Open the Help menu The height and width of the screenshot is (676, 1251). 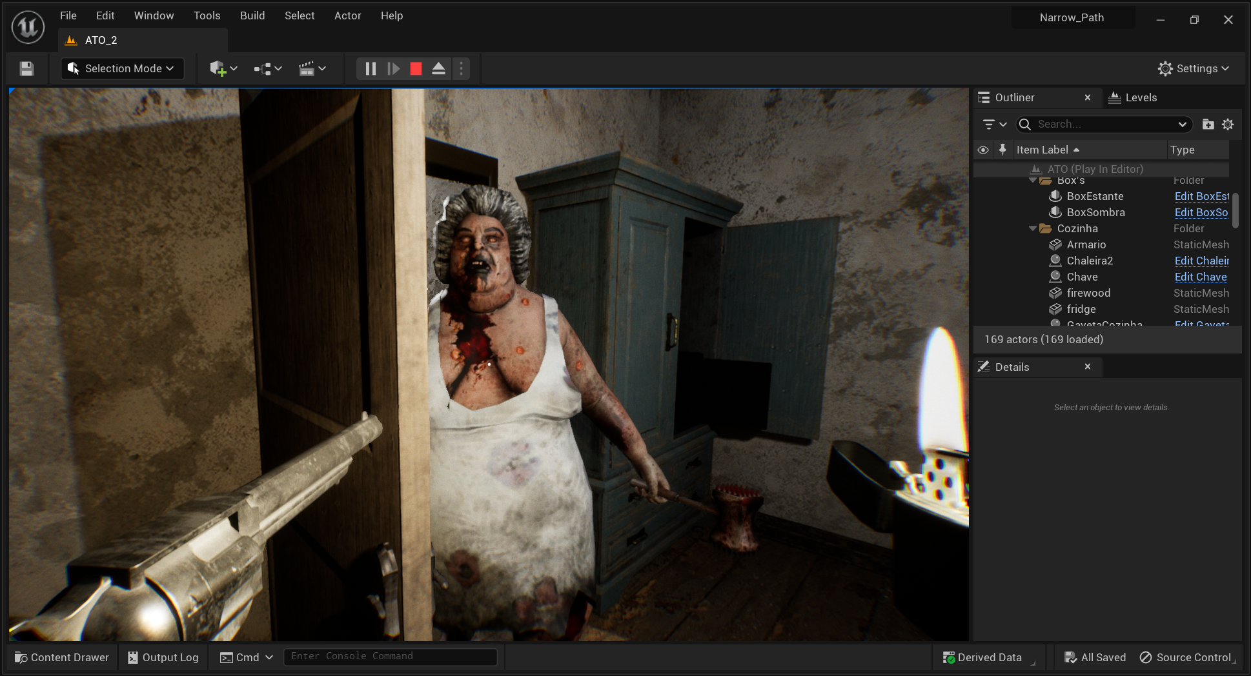click(392, 15)
